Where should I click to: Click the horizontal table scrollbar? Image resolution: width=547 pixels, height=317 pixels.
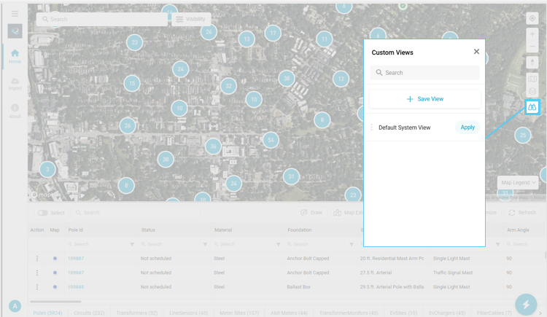[x=55, y=301]
